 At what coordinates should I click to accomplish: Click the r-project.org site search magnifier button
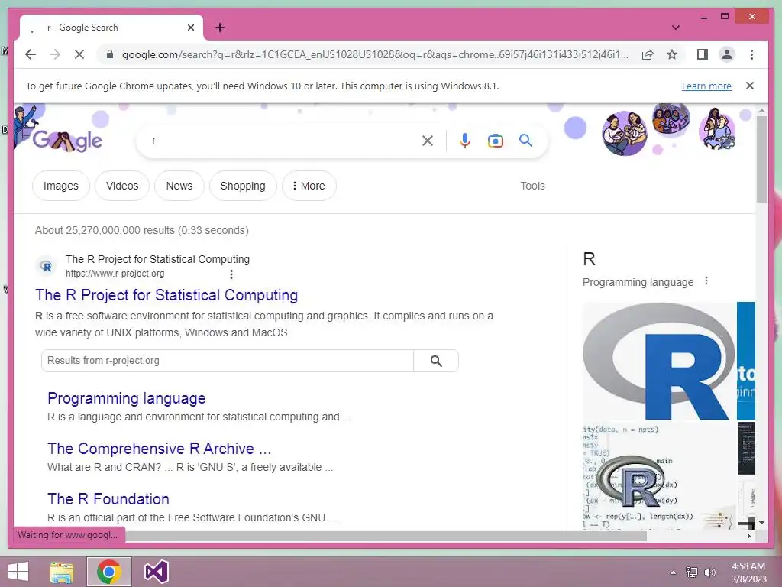[436, 361]
